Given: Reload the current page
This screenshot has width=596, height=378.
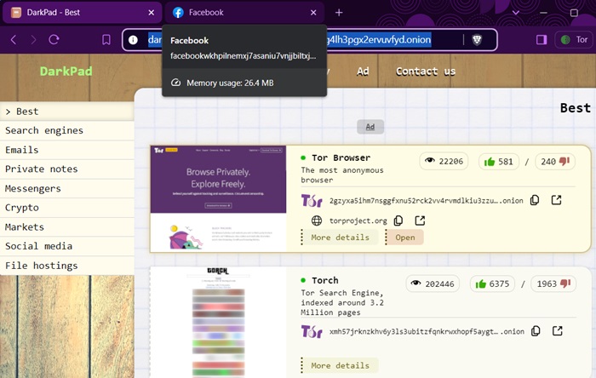Looking at the screenshot, I should [x=54, y=39].
